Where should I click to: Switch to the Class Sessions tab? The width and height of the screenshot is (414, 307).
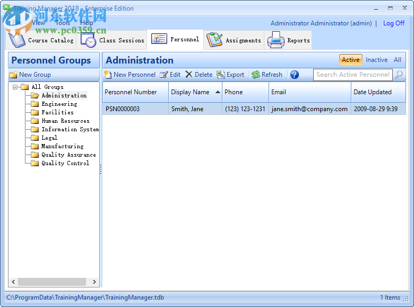(x=111, y=40)
